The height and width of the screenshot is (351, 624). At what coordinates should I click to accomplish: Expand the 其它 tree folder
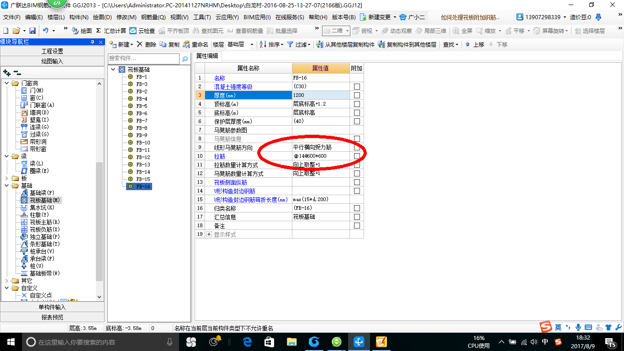[6, 281]
